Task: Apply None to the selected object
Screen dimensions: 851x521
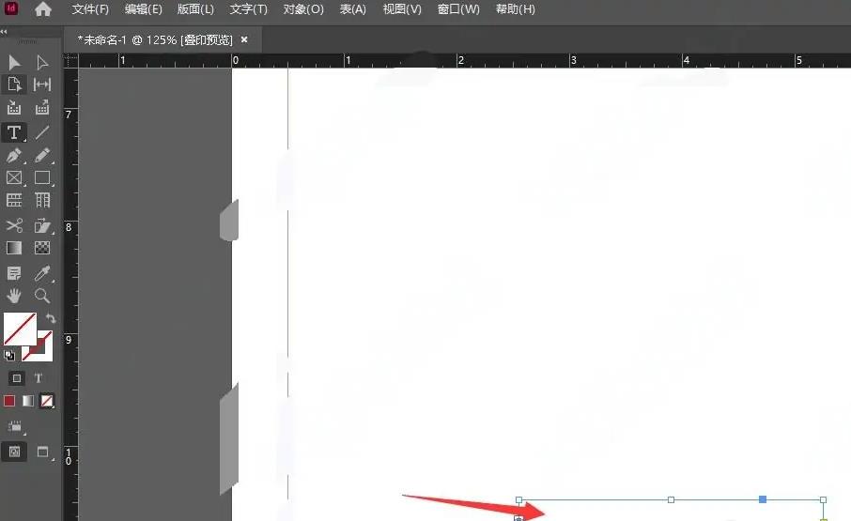Action: click(47, 401)
